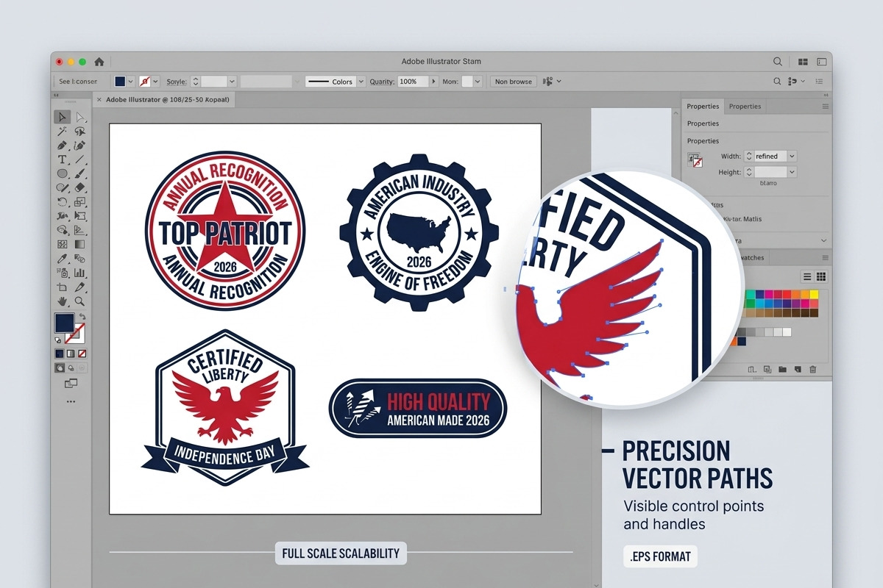
Task: Change the screen mode icon in toolbar
Action: point(71,383)
